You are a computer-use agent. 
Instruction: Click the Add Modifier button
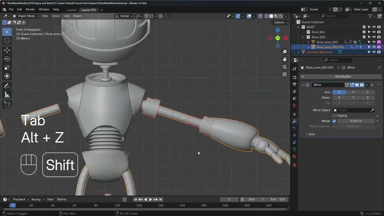coord(341,76)
